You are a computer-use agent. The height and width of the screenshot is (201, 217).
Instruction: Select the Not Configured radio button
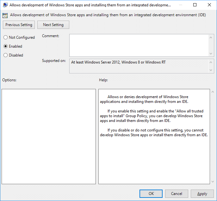5,37
